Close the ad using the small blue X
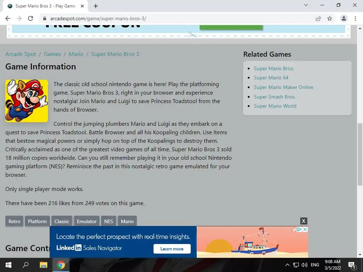Screen dimensions: 363x272 (305, 229)
